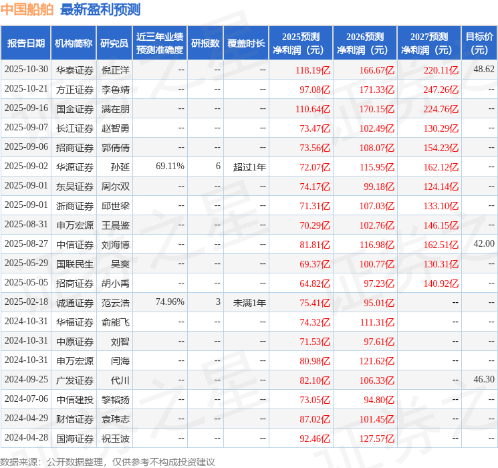The image size is (498, 468).
Task: Select the 财信证券 institution cell
Action: pos(75,419)
